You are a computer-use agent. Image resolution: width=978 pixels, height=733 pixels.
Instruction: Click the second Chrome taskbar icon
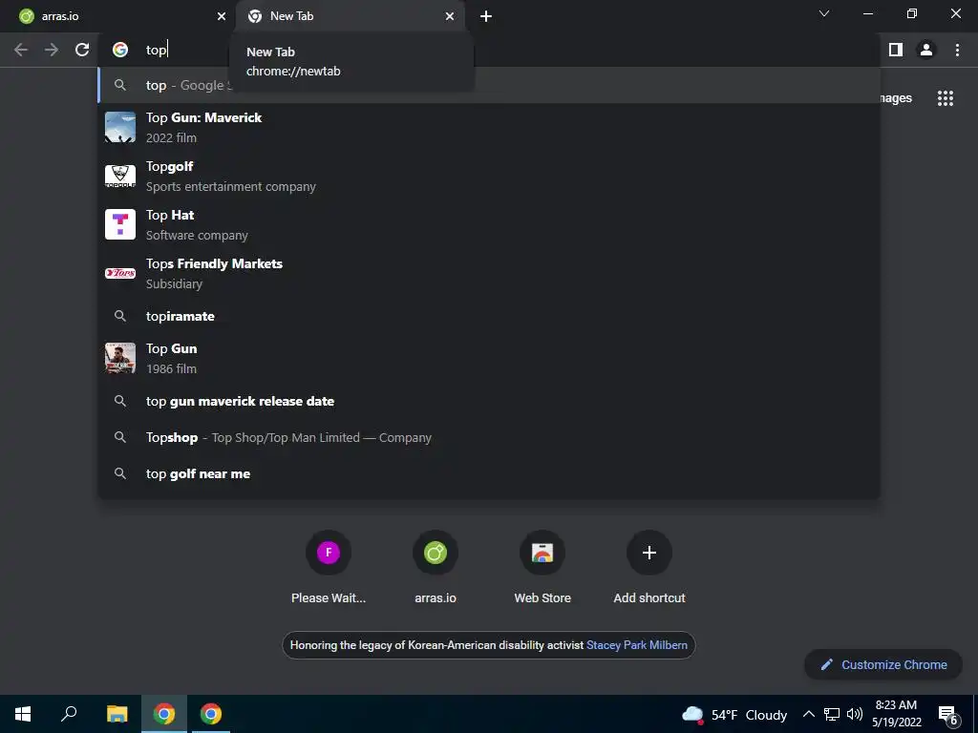[211, 714]
